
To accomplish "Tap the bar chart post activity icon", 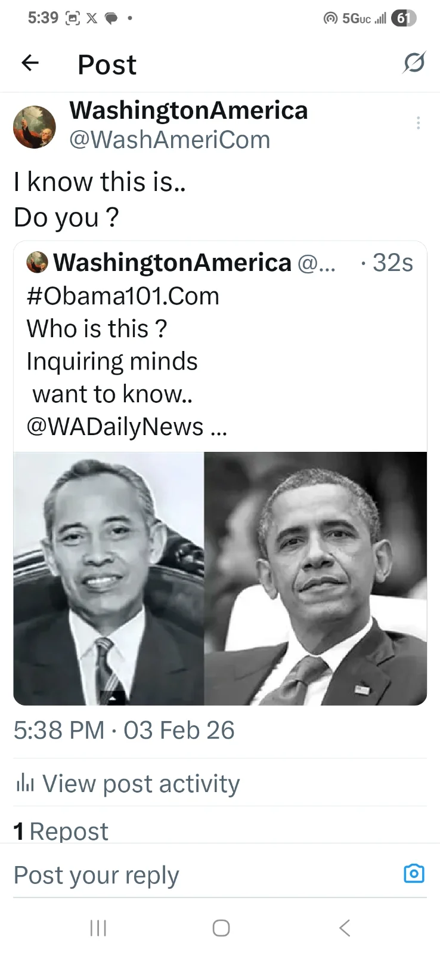I will coord(25,783).
